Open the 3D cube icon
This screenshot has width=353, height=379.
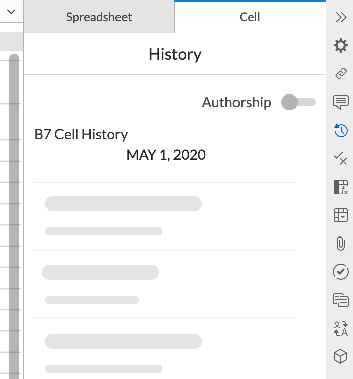coord(341,357)
